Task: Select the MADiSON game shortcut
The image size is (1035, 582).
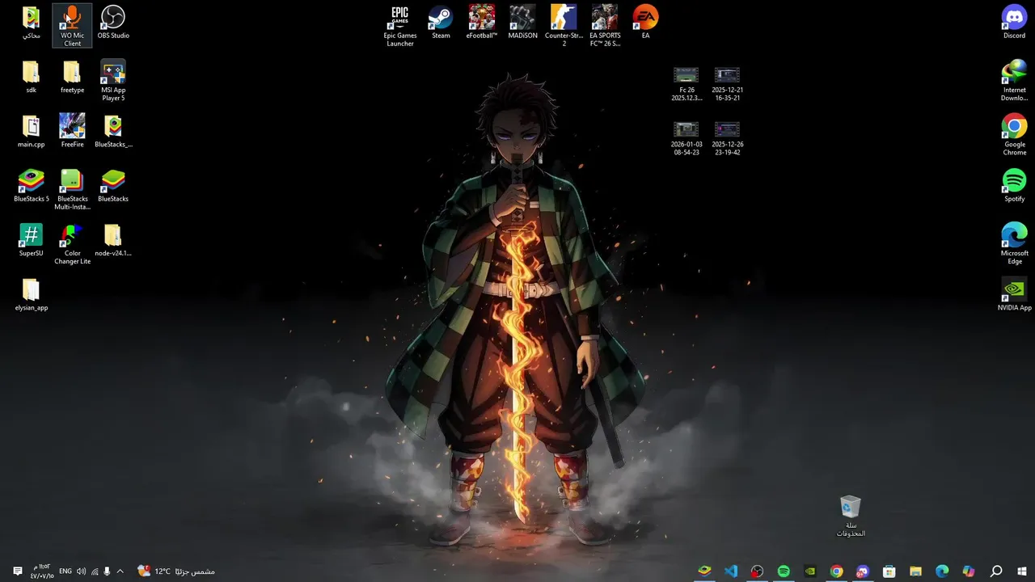Action: pyautogui.click(x=522, y=23)
